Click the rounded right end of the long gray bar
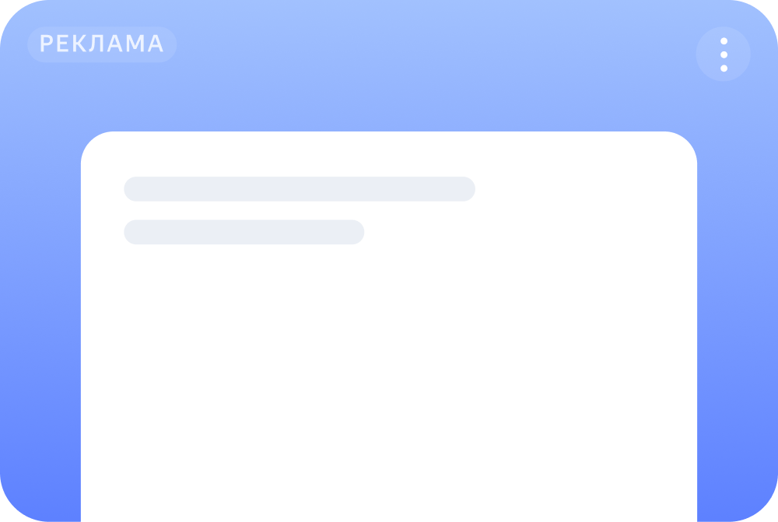778x522 pixels. click(466, 189)
